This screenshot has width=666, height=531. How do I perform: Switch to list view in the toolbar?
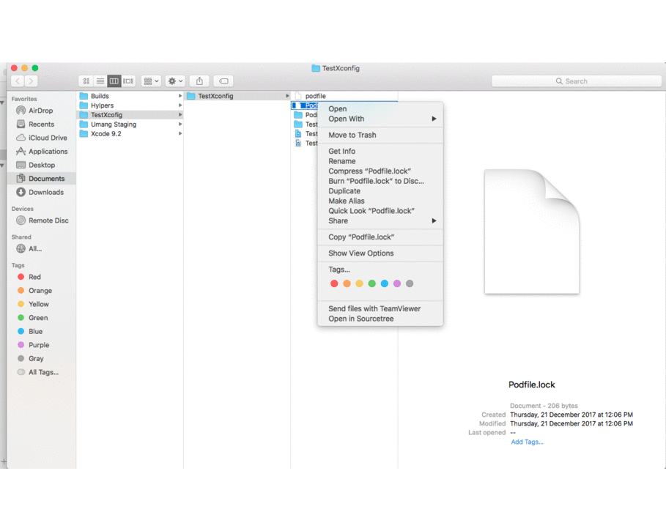coord(100,81)
